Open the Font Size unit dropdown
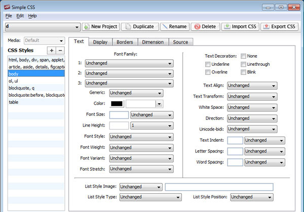This screenshot has width=304, height=212. [x=152, y=115]
